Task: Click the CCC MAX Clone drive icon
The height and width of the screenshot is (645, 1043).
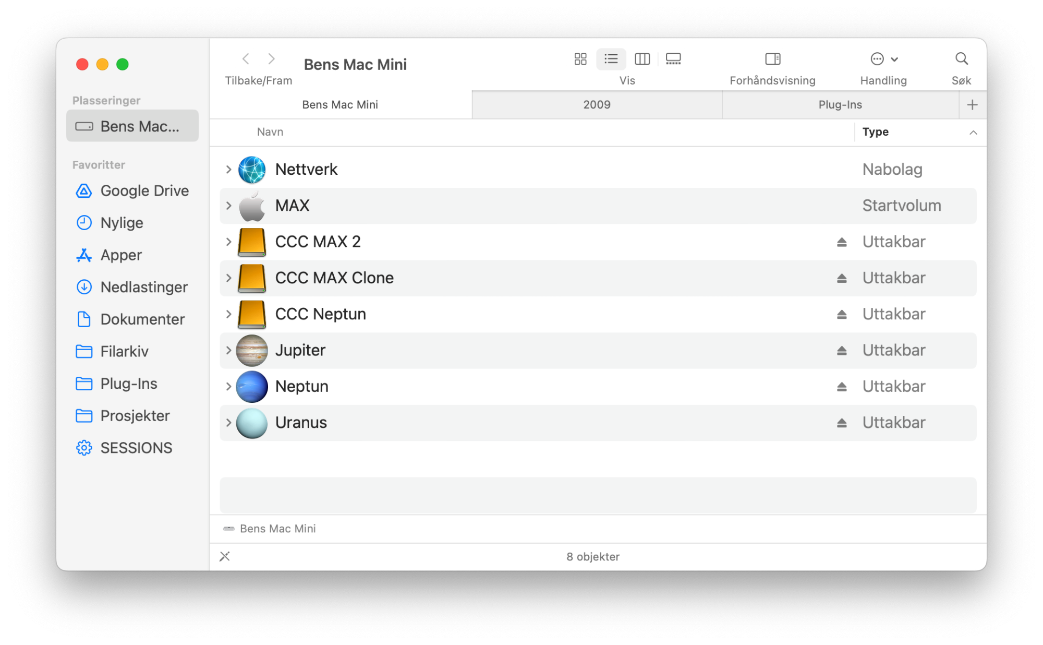Action: coord(252,278)
